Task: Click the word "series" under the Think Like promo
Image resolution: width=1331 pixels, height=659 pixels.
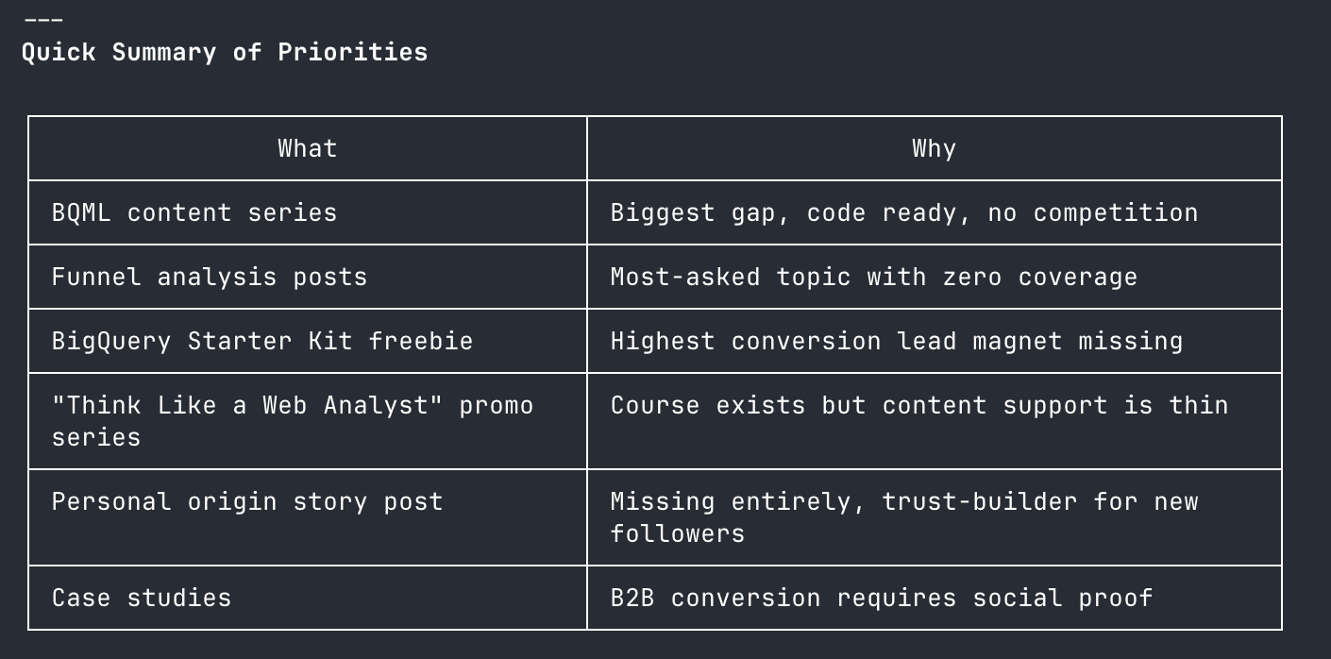Action: [x=95, y=437]
